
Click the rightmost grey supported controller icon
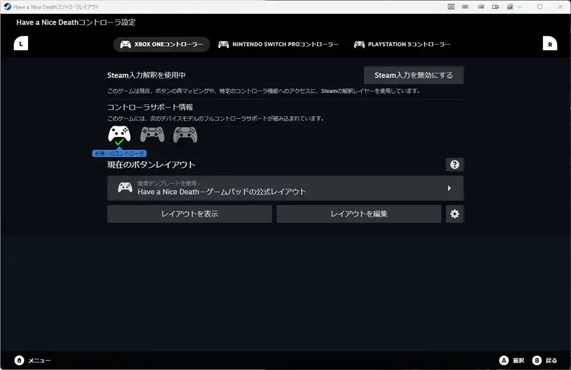point(186,134)
